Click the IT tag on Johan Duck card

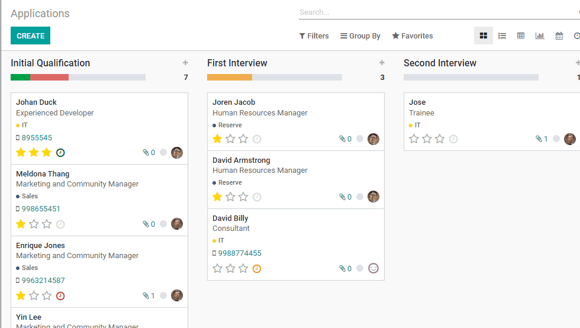pyautogui.click(x=22, y=125)
